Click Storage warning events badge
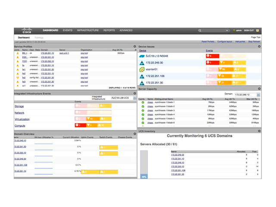 coord(105,106)
